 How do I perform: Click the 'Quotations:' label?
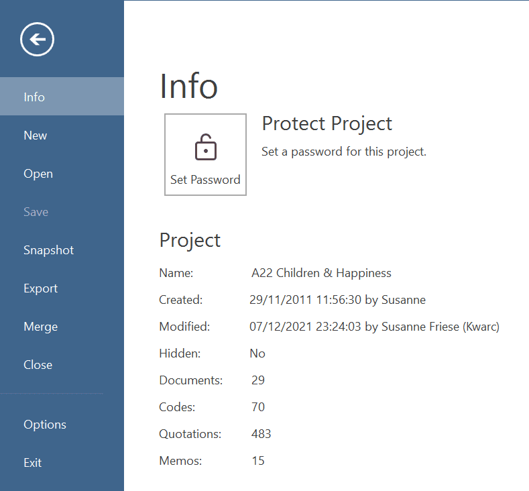[190, 433]
